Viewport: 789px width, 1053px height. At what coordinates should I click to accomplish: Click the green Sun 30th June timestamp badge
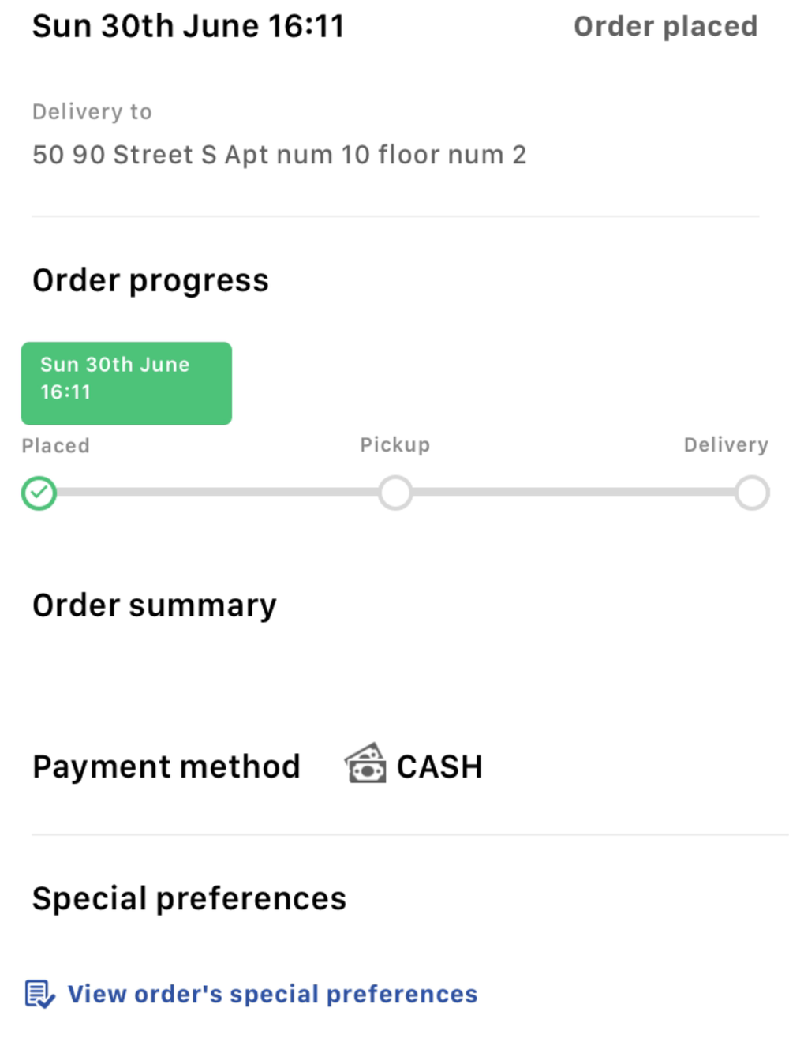[126, 383]
